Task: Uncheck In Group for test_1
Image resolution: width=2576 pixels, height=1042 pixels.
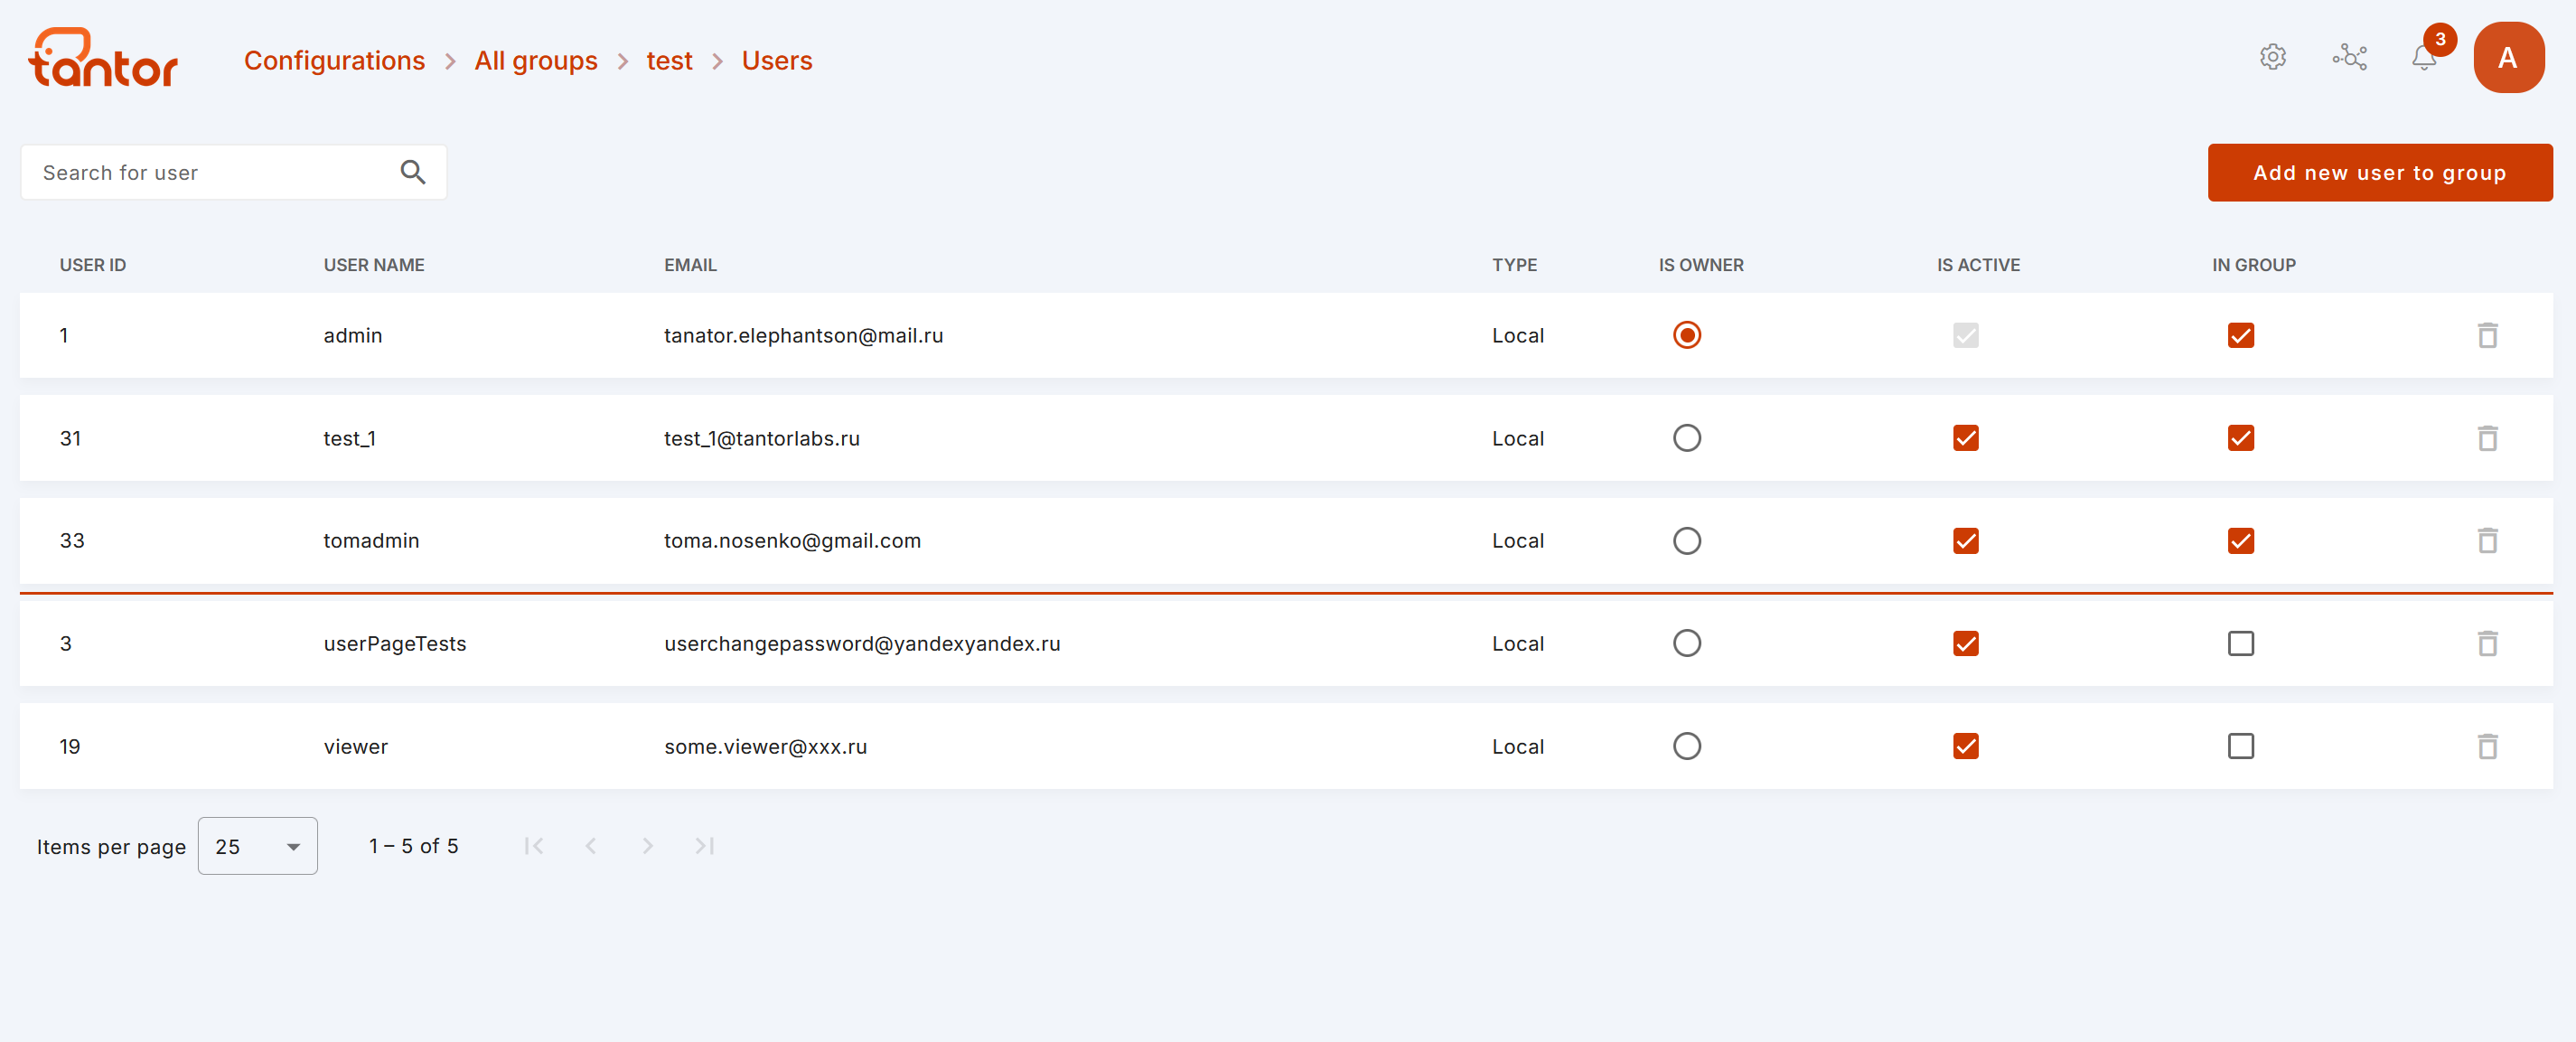Action: pos(2240,438)
